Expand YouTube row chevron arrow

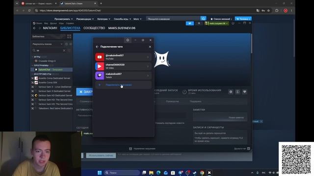coord(148,57)
